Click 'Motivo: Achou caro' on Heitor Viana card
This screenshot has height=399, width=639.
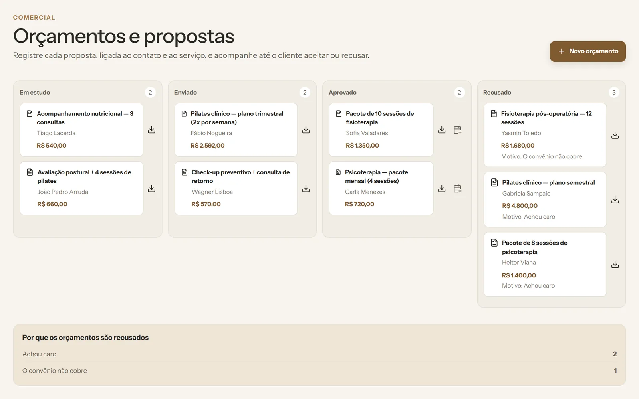pyautogui.click(x=528, y=286)
